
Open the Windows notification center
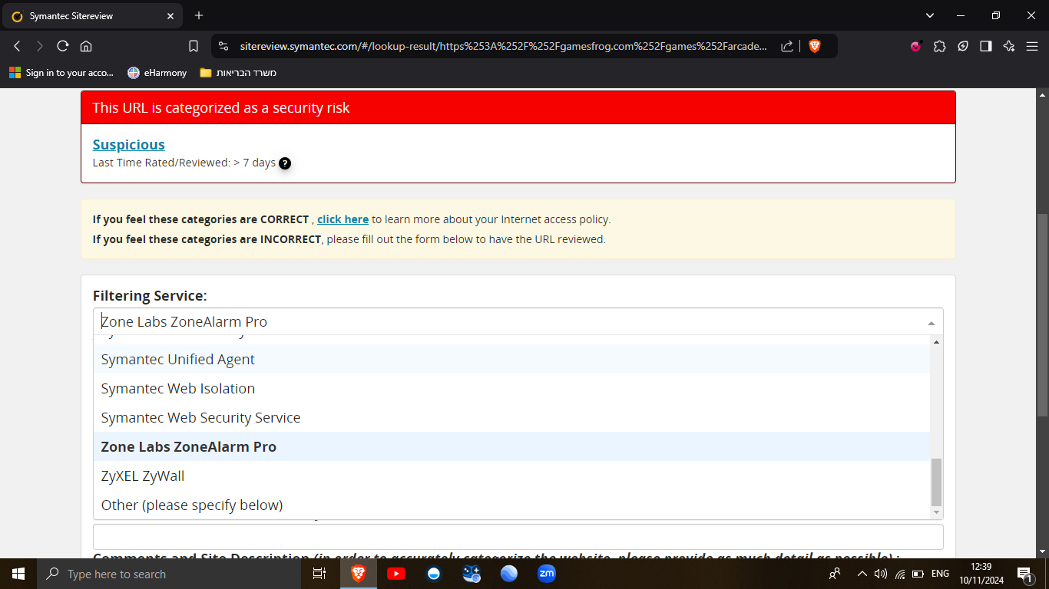pyautogui.click(x=1024, y=574)
